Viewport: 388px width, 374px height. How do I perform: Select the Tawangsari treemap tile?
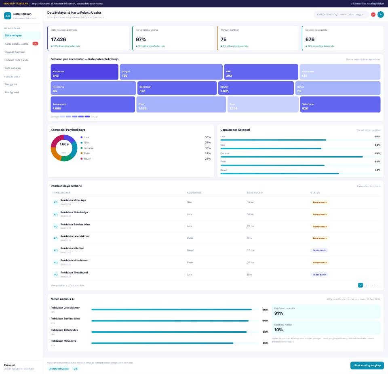click(93, 104)
